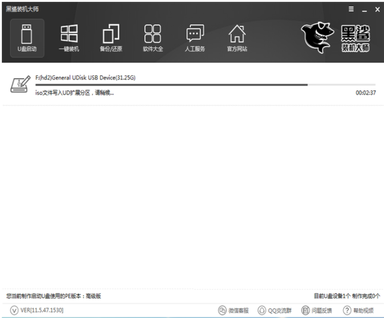The height and width of the screenshot is (319, 384).
Task: Click the help question mark icon
Action: (x=347, y=310)
